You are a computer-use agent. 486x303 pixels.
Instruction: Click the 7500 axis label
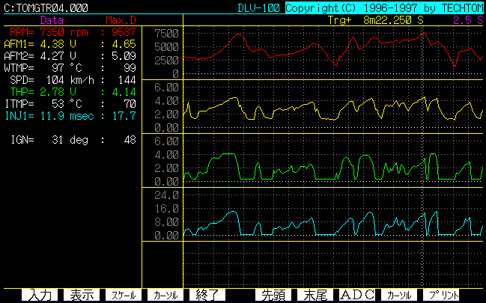[x=166, y=33]
